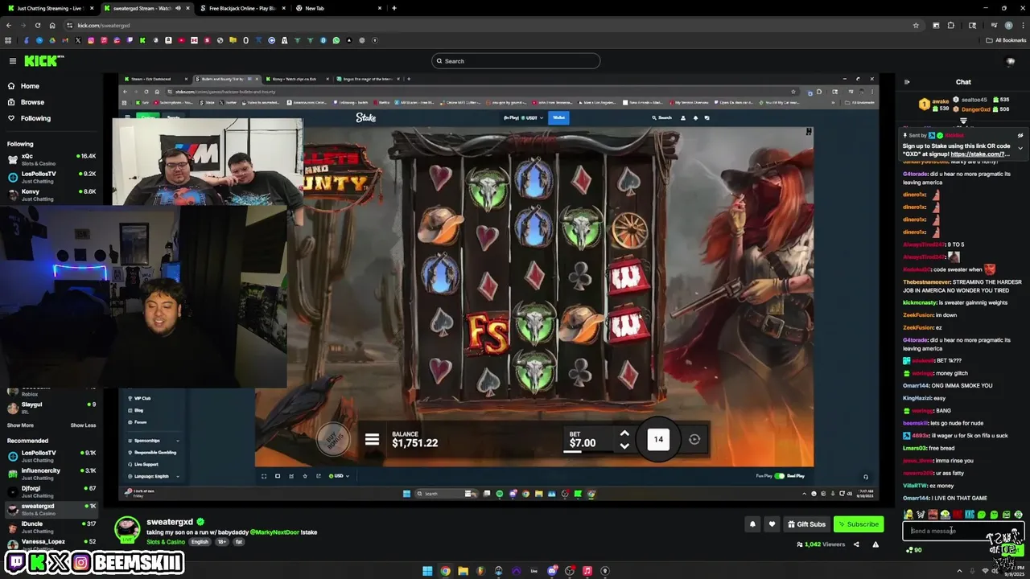Expand the pinned message chevron
This screenshot has width=1030, height=579.
[x=1020, y=148]
